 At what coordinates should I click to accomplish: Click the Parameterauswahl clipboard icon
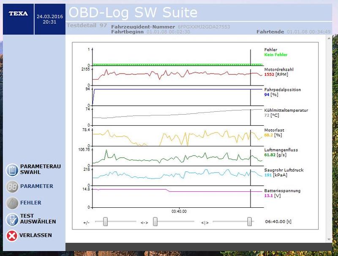tap(12, 170)
